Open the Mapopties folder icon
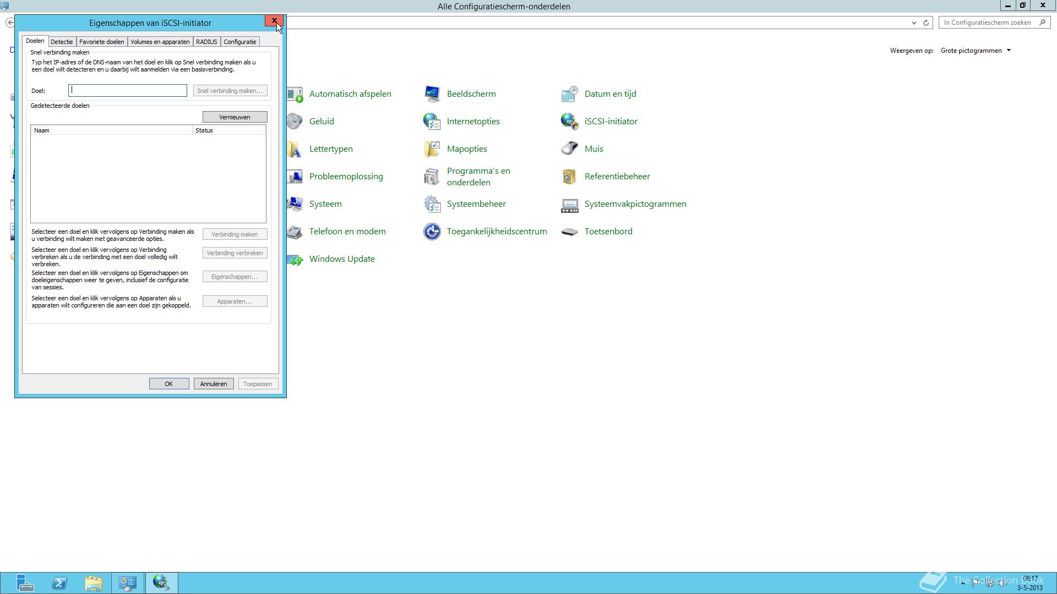Image resolution: width=1057 pixels, height=594 pixels. 432,149
